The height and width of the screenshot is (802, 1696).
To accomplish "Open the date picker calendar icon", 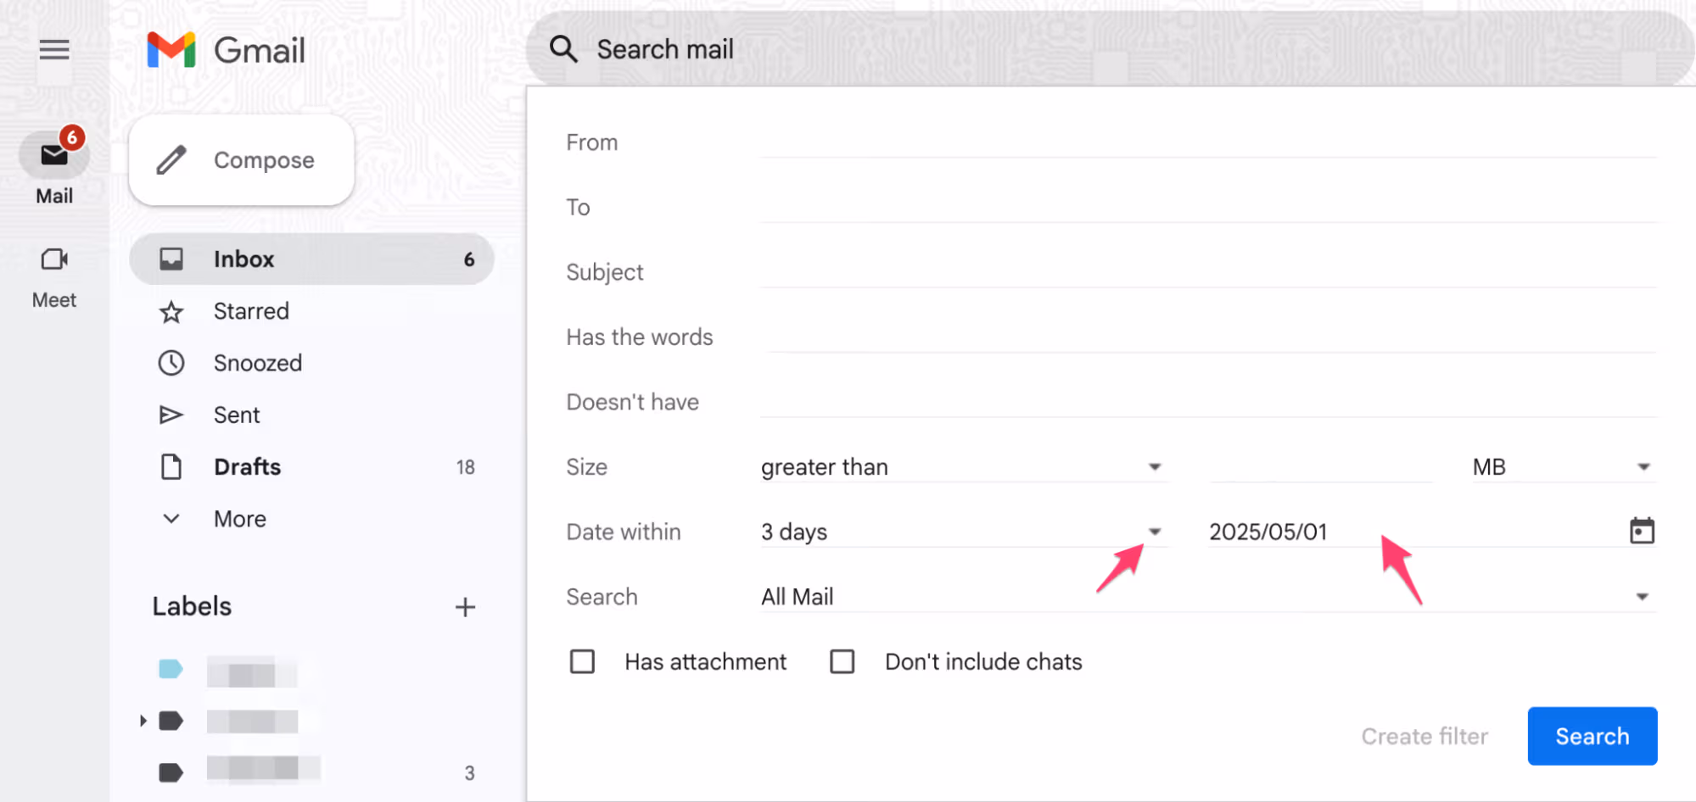I will 1643,530.
